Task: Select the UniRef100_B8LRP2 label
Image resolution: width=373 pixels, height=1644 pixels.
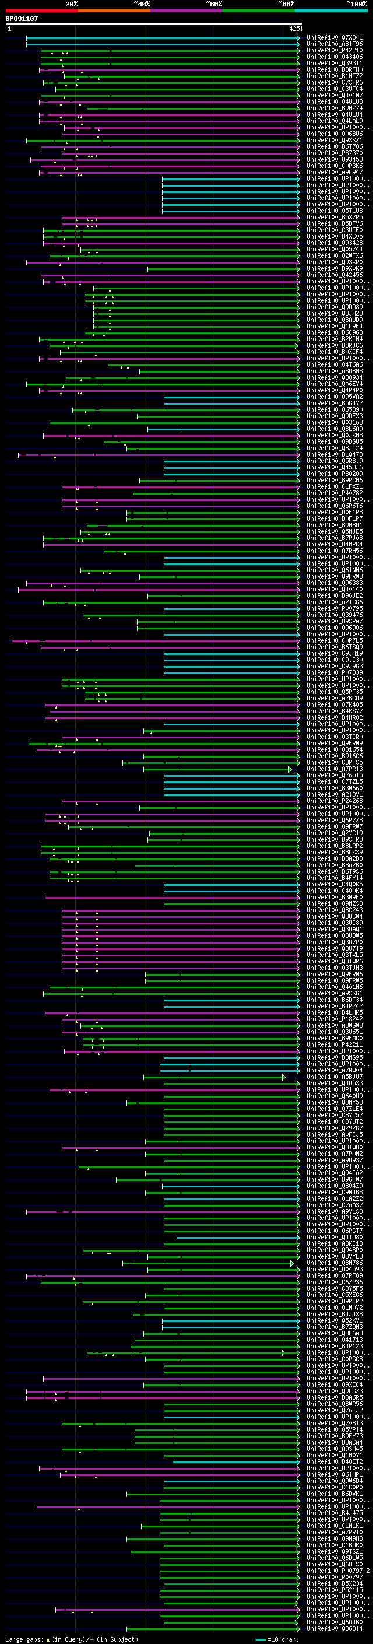Action: click(x=334, y=846)
